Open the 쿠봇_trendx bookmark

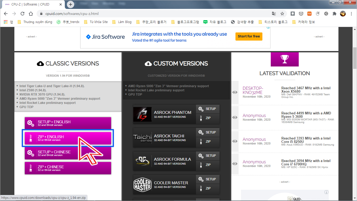68,22
